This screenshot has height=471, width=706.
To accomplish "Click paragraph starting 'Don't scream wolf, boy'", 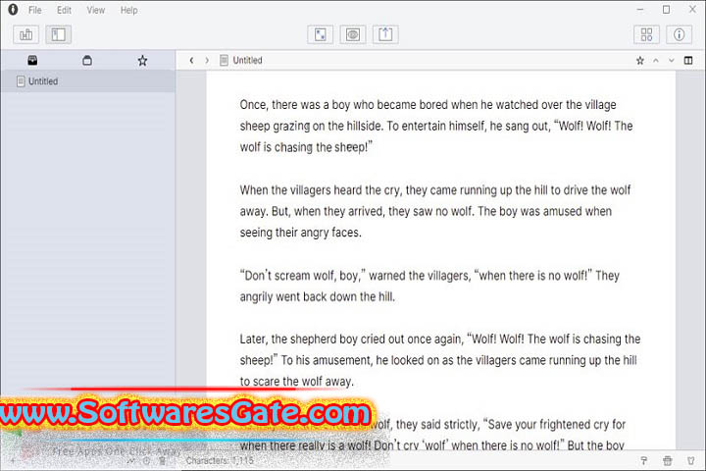I will [429, 286].
